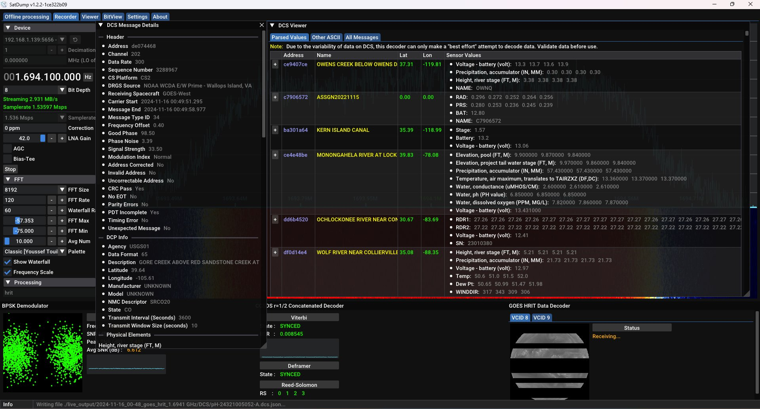This screenshot has height=409, width=760.
Task: Decrease Avg Num with minus button
Action: coord(51,241)
